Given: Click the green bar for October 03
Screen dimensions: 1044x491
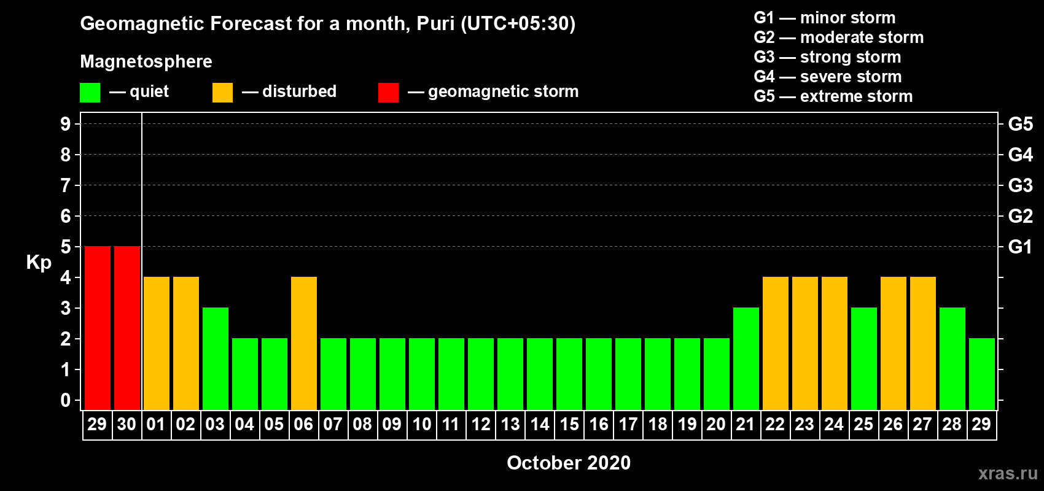Looking at the screenshot, I should (216, 359).
